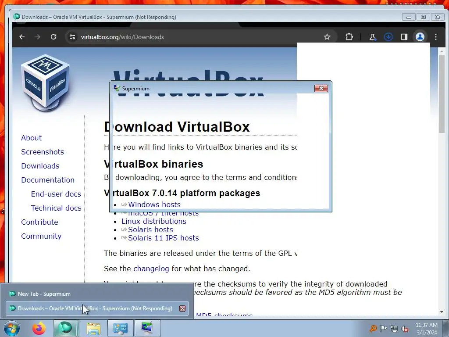449x337 pixels.
Task: Open the changelog link
Action: 151,269
